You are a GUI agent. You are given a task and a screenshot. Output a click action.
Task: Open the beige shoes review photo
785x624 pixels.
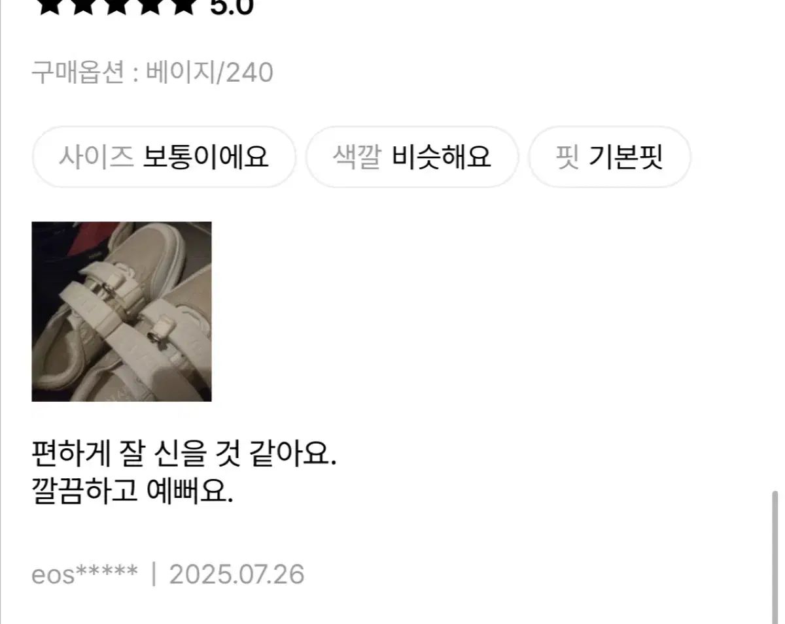122,312
